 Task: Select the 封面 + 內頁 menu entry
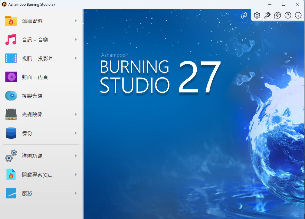pyautogui.click(x=41, y=77)
